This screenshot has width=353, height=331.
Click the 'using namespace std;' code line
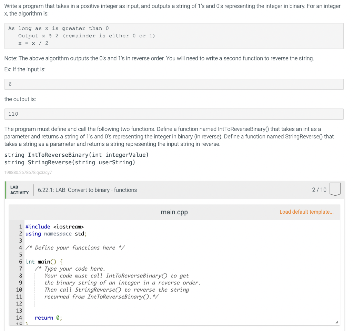[x=56, y=234]
